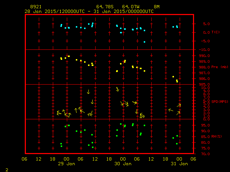Click the T(C) temperature axis label

(x=216, y=32)
